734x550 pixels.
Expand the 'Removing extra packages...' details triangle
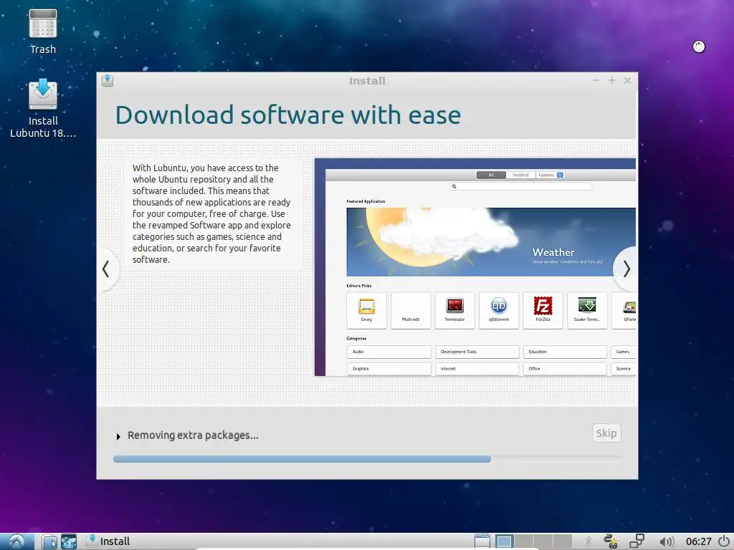[x=118, y=436]
